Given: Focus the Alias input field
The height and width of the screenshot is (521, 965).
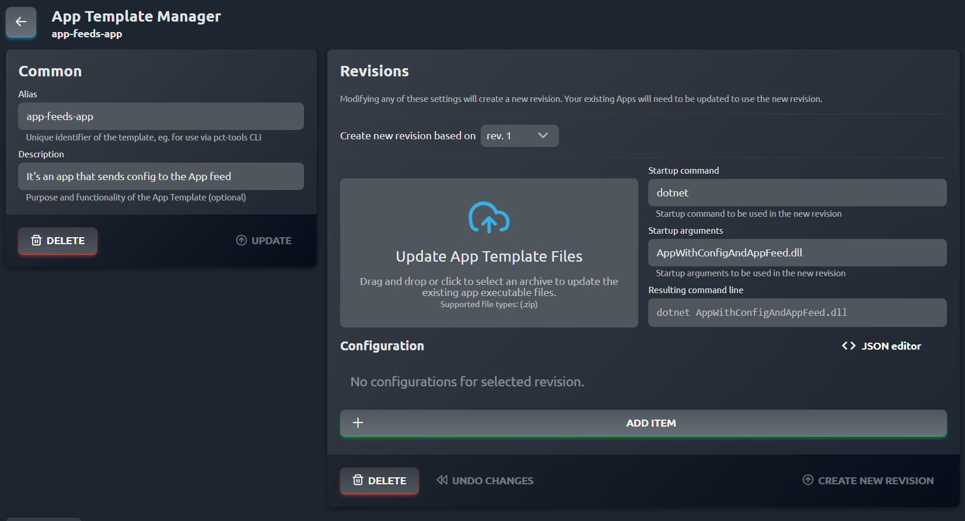Looking at the screenshot, I should pos(161,117).
